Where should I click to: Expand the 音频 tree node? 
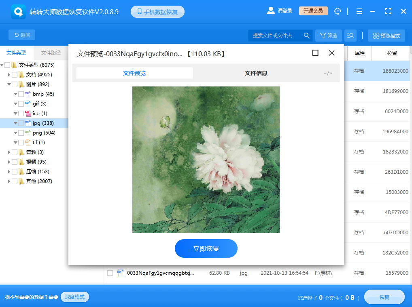point(9,152)
